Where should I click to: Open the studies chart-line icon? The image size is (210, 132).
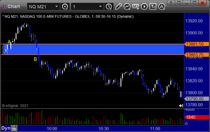point(127,7)
